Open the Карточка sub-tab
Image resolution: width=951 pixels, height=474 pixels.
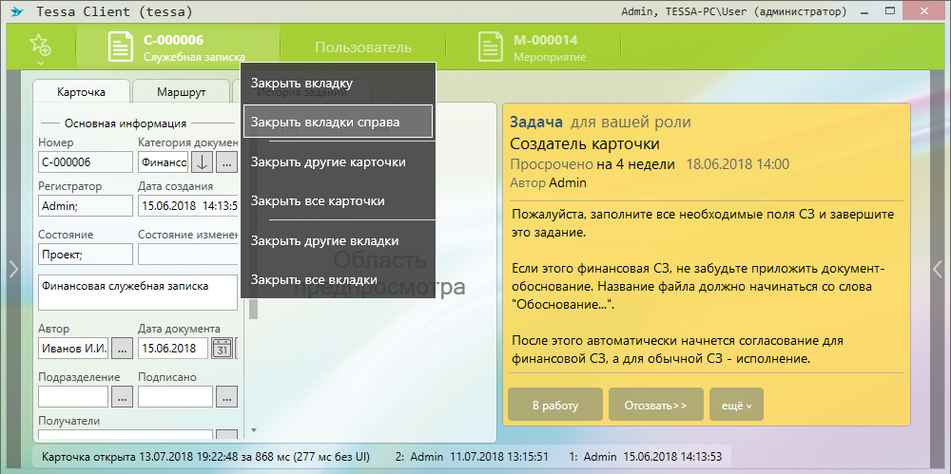tap(81, 92)
